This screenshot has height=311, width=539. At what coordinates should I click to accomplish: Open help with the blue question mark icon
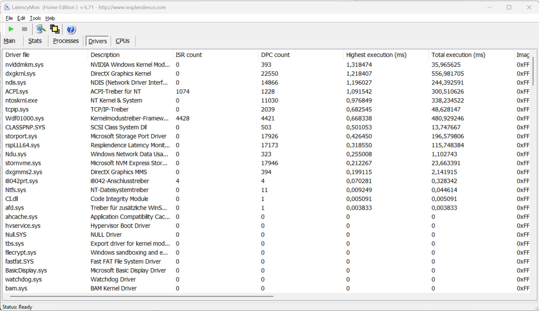click(71, 29)
